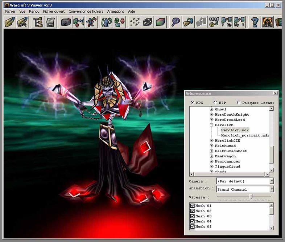Click the Vitesse speed slider handle
285x242 pixels.
251,197
